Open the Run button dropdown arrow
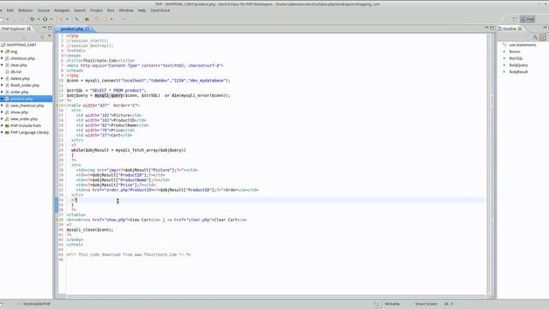The image size is (549, 309). tap(51, 19)
